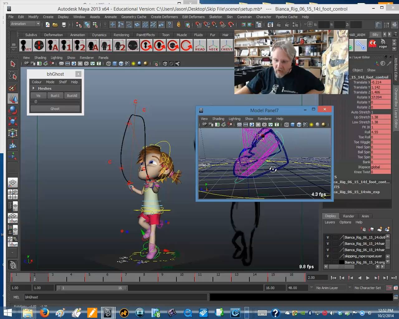Select the Universal Manipulator tool
The image size is (399, 319).
pos(13,133)
